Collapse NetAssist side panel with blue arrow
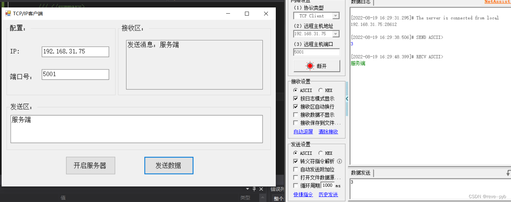The height and width of the screenshot is (202, 511). click(x=347, y=99)
